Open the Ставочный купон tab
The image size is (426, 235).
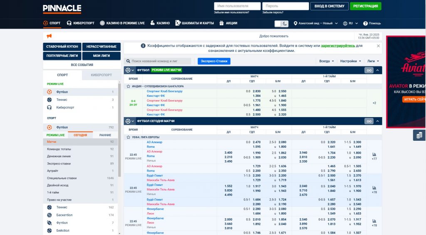(62, 47)
